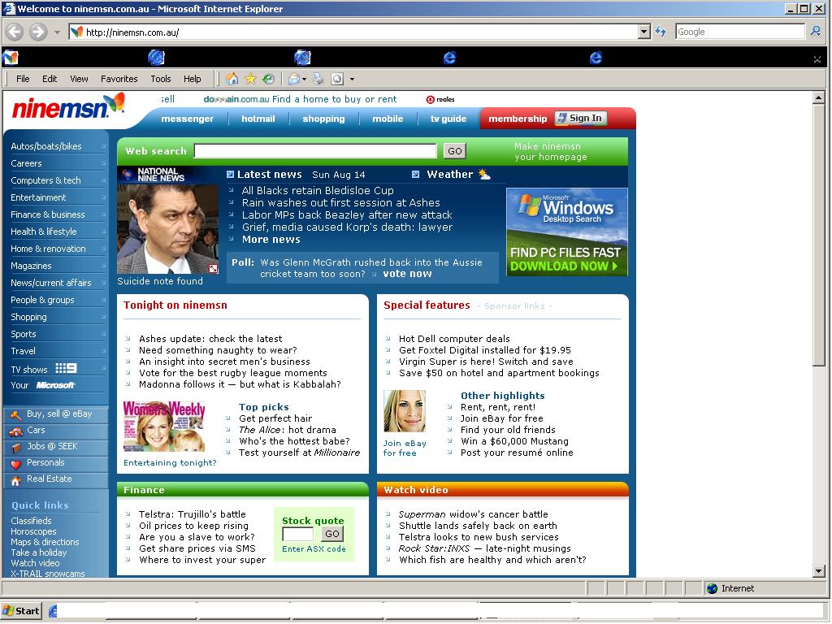
Task: Click the enlarge icon on the news photo
Action: pyautogui.click(x=214, y=268)
